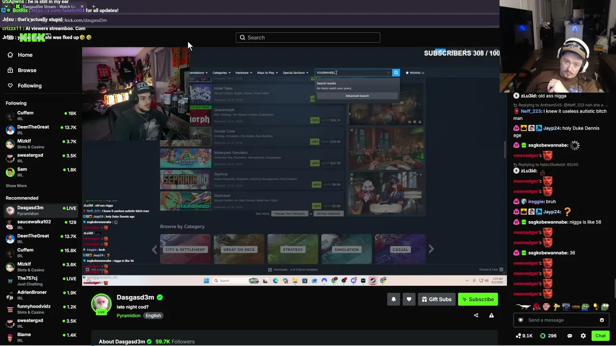Select the Pepe frog quick emote

point(585,307)
